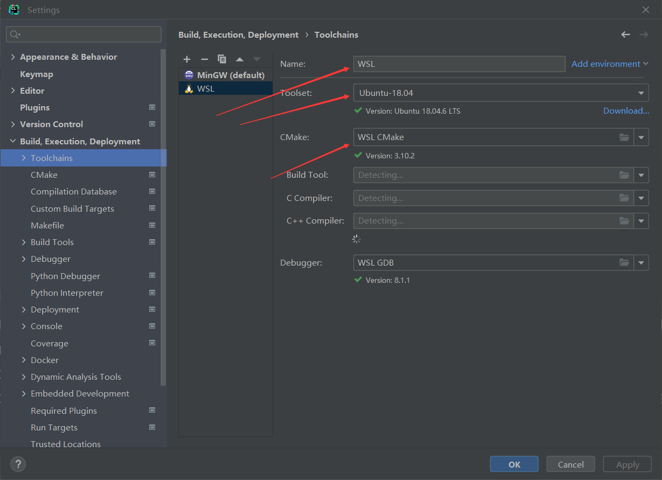
Task: Expand the Editor section
Action: (13, 91)
